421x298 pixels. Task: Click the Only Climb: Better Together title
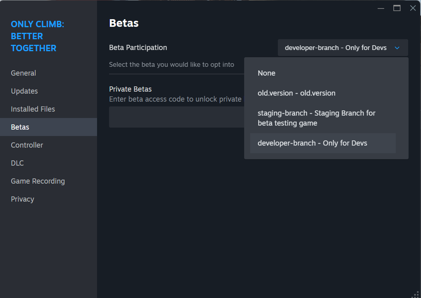(37, 36)
